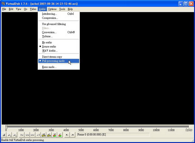Mark selection start point

(x=67, y=135)
